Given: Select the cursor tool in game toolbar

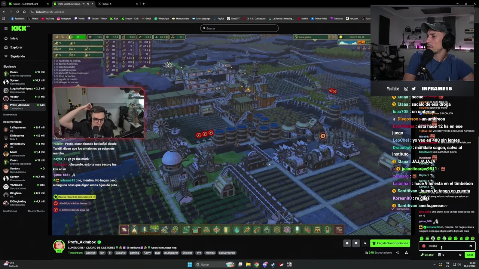Looking at the screenshot, I should tap(124, 230).
